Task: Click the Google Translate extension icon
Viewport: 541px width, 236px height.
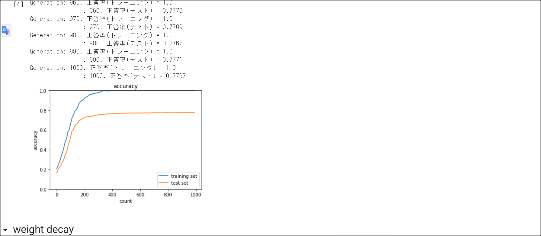Action: (6, 31)
